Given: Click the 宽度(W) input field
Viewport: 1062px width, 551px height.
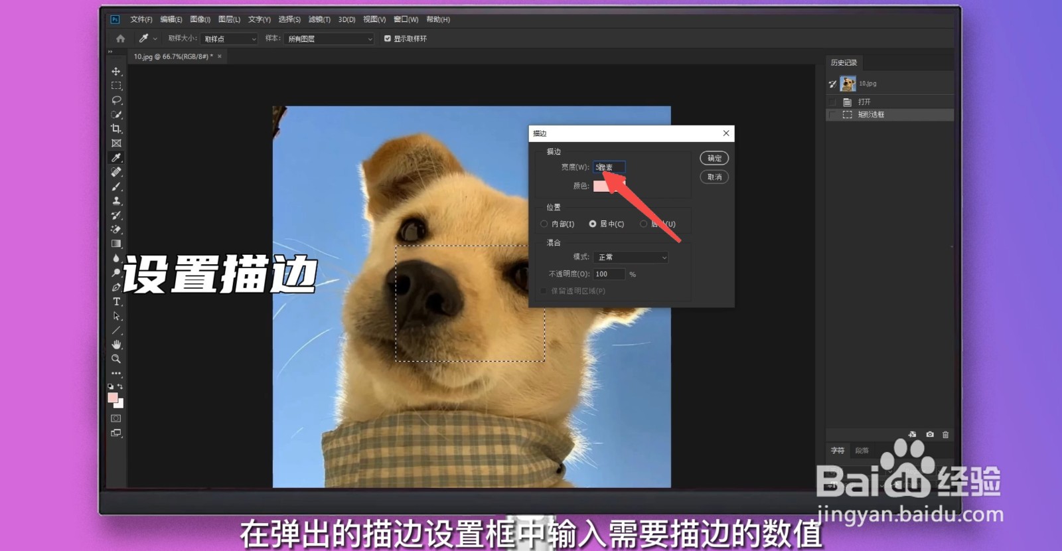Looking at the screenshot, I should 609,167.
